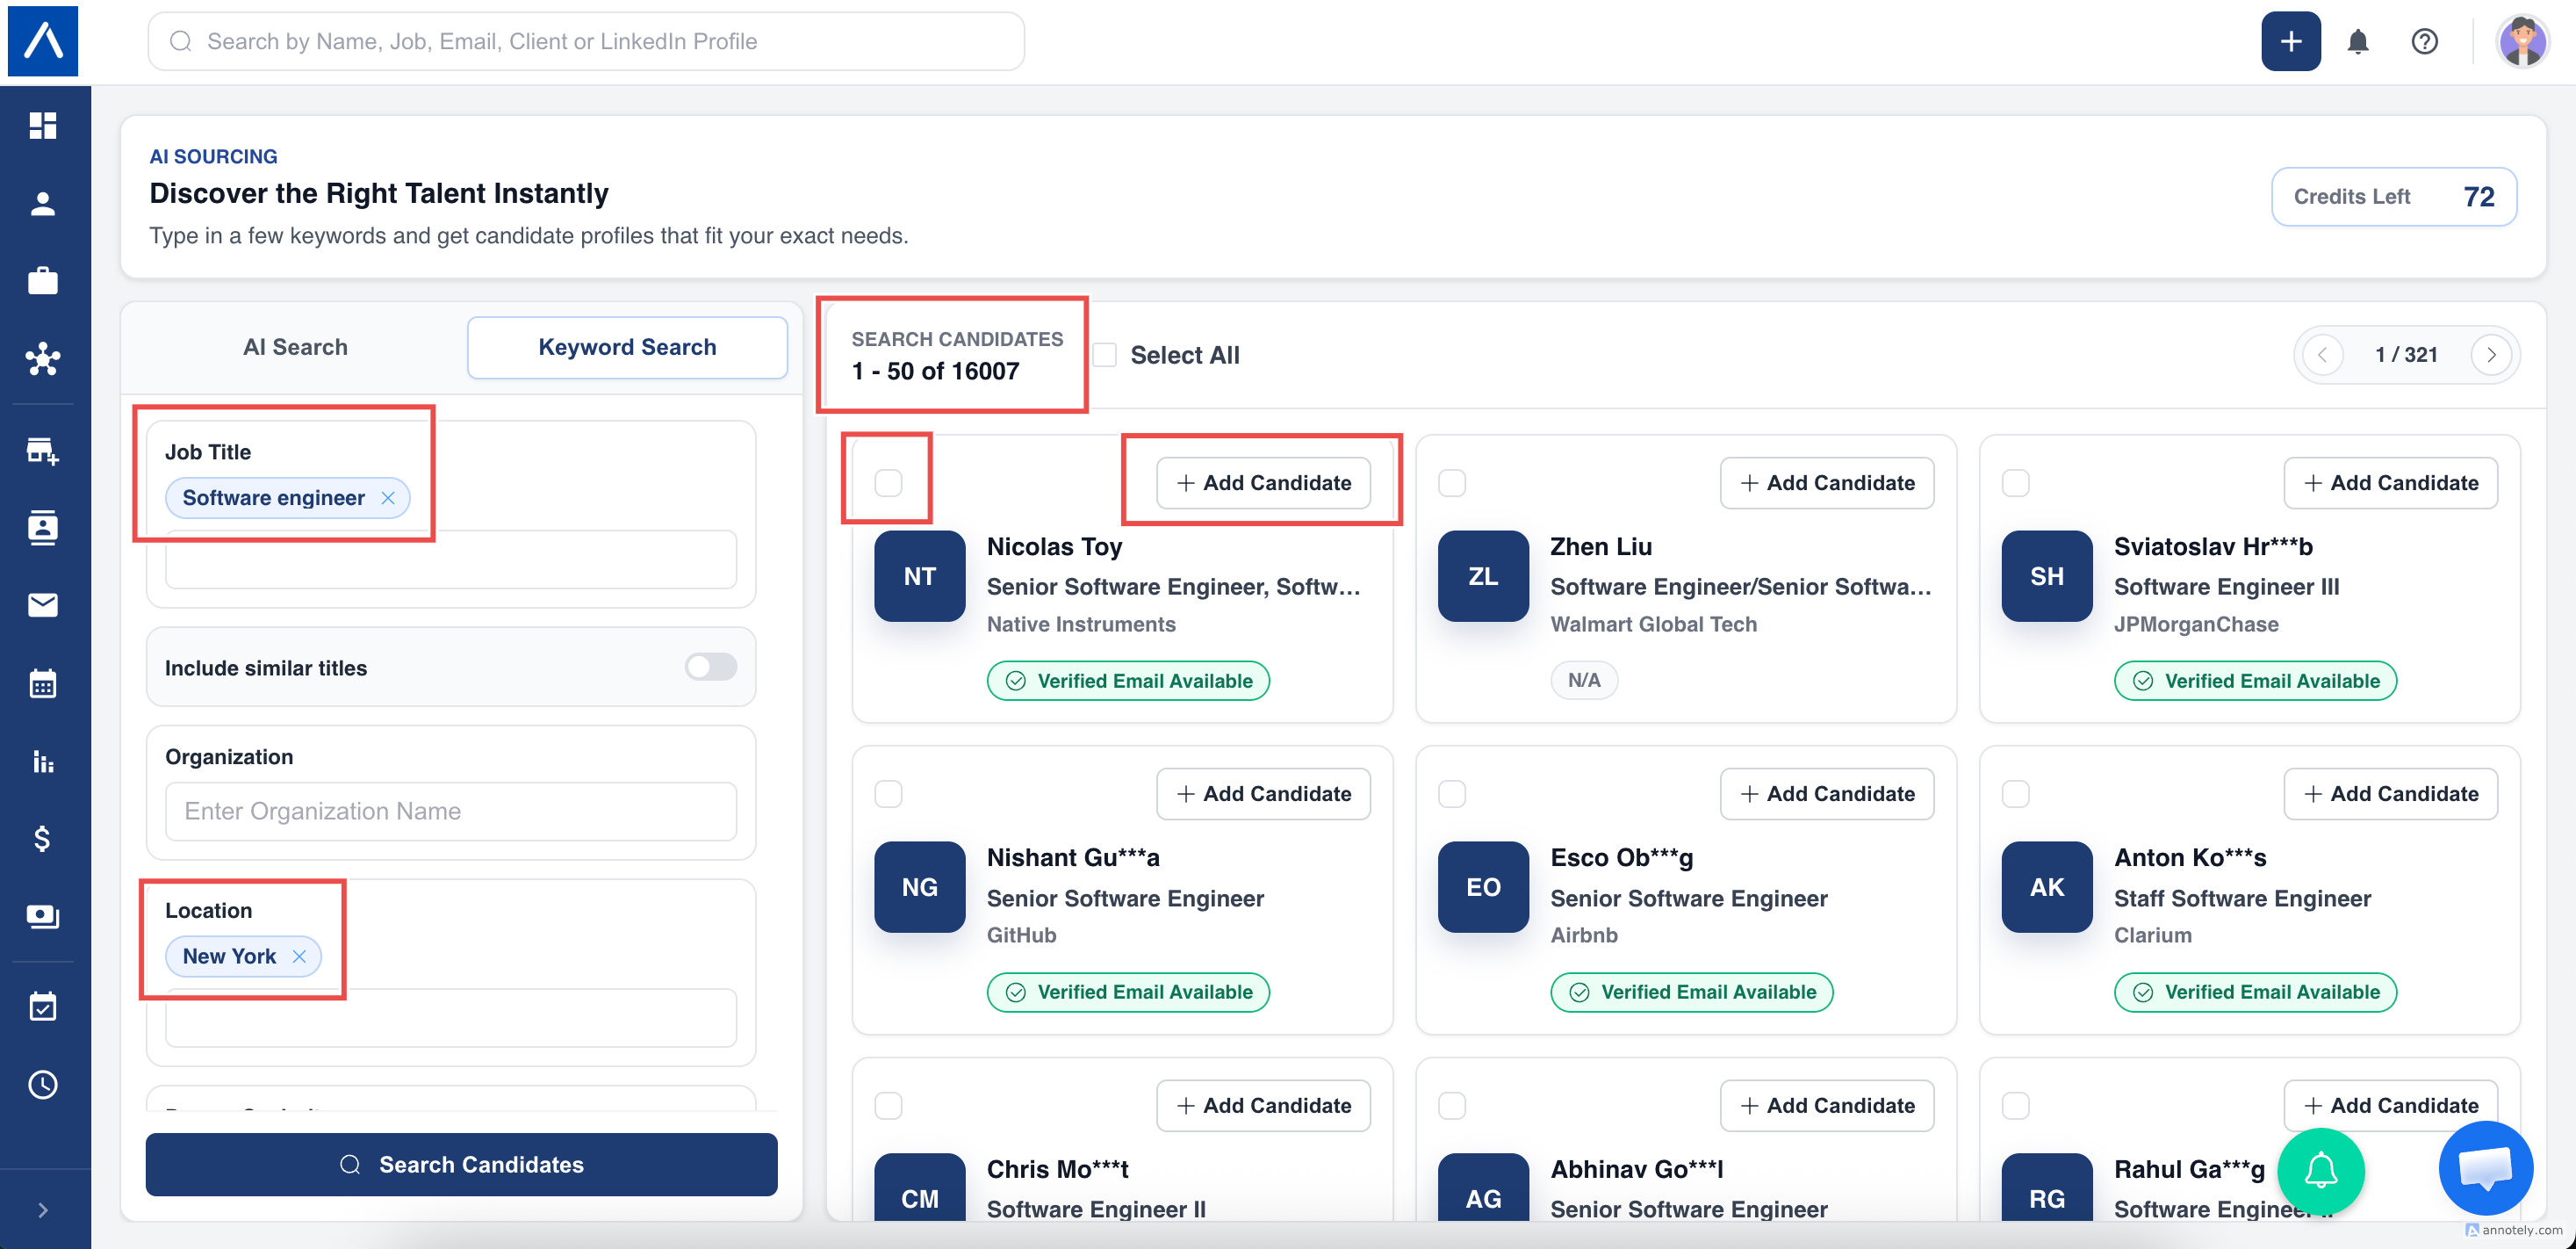The image size is (2576, 1249).
Task: Select Abhinav Go***l's checkbox
Action: pos(1452,1105)
